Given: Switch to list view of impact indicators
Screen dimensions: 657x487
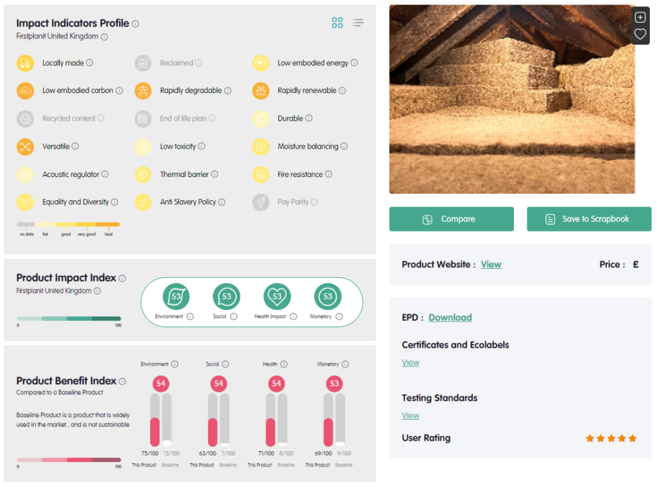Looking at the screenshot, I should pos(358,23).
